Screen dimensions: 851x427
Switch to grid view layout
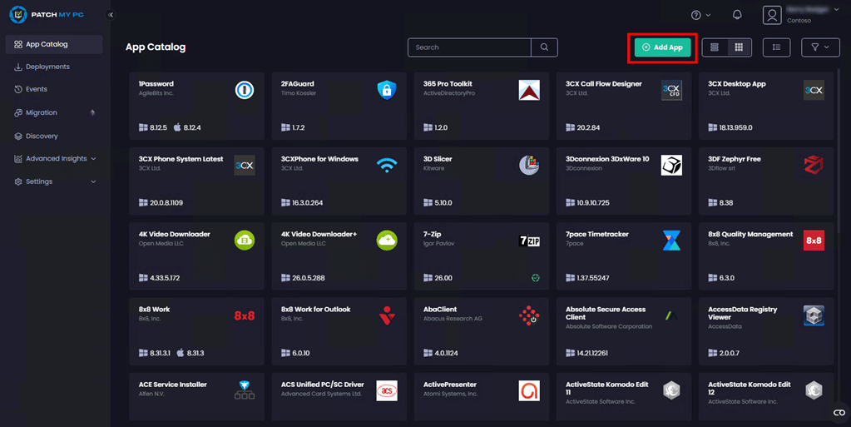pyautogui.click(x=739, y=47)
